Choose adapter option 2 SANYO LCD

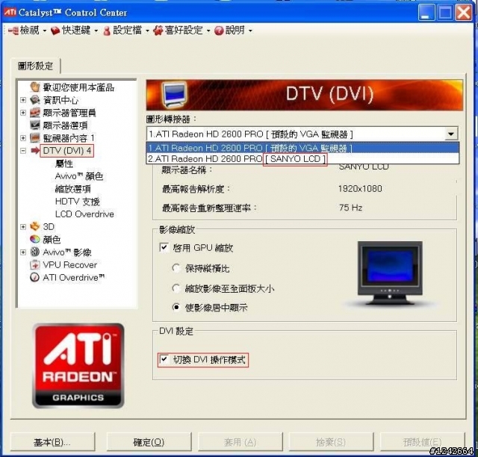pos(302,159)
